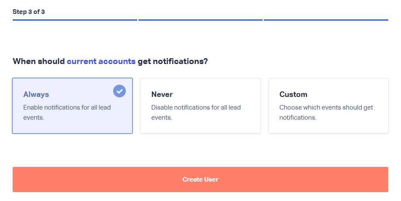
Task: Click the second step progress bar segment
Action: 200,20
